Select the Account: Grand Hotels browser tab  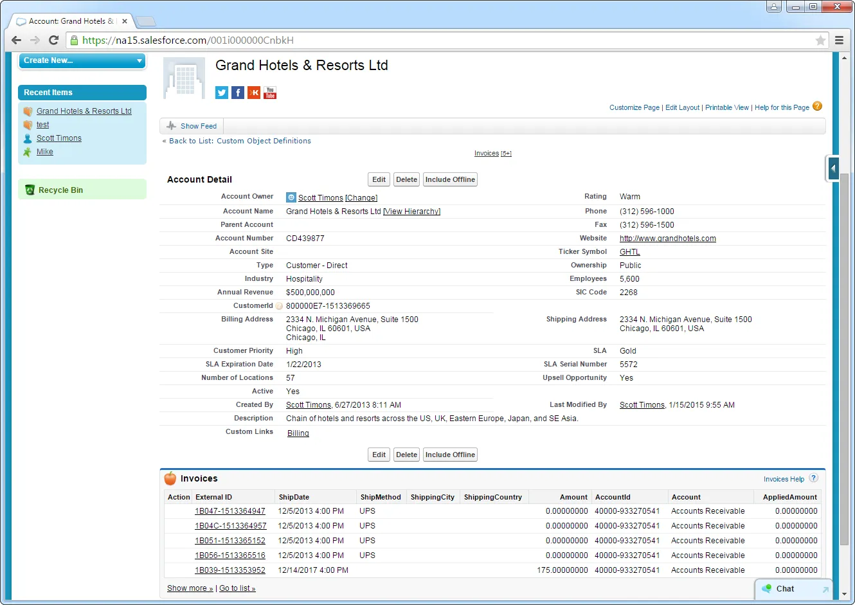coord(67,20)
